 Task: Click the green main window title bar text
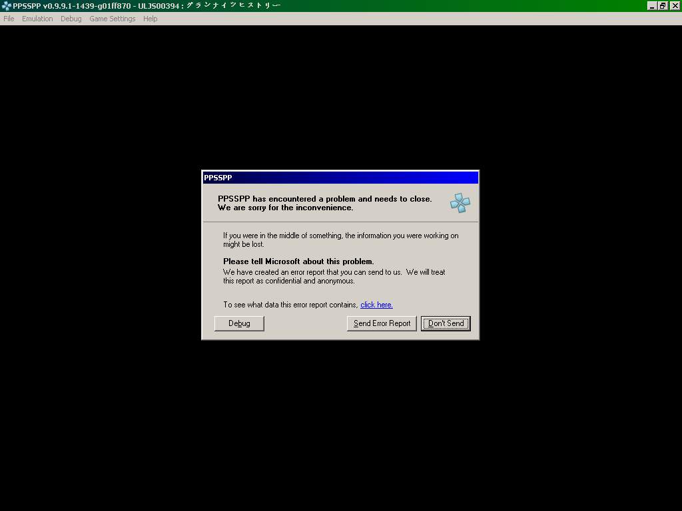pyautogui.click(x=147, y=6)
